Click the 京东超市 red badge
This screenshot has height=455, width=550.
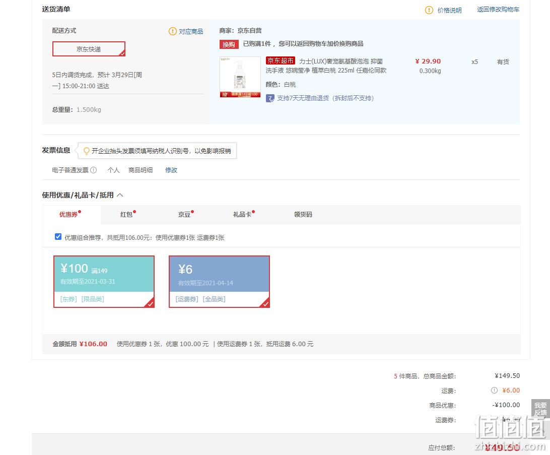pos(280,60)
